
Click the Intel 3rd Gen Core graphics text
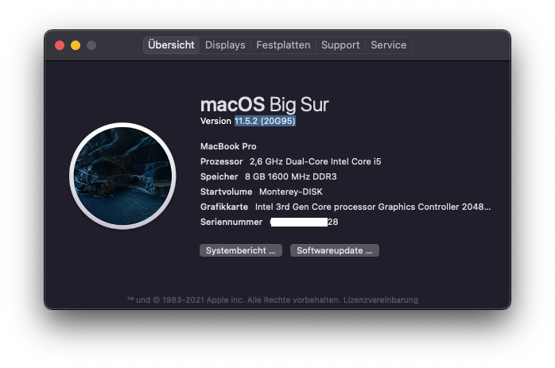pyautogui.click(x=373, y=207)
